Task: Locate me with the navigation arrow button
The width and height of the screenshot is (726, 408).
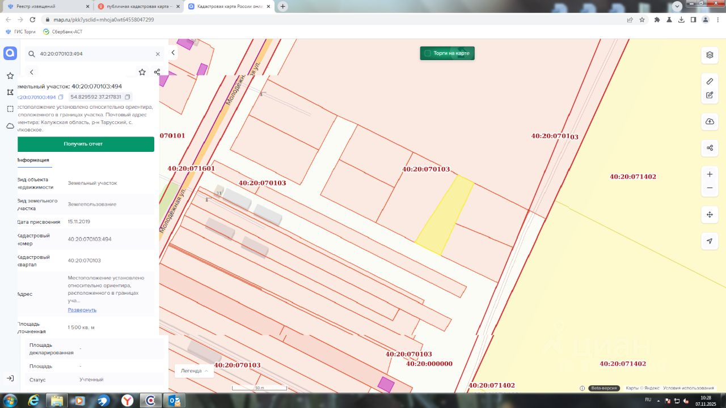Action: (710, 241)
